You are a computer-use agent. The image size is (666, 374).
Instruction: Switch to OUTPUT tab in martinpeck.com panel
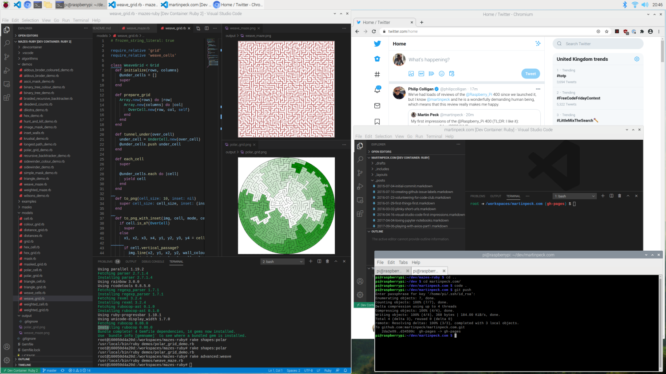[x=496, y=196]
